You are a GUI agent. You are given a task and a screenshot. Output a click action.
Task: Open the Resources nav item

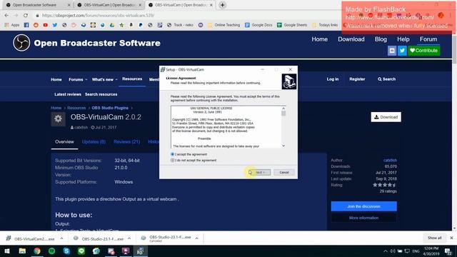pos(132,79)
